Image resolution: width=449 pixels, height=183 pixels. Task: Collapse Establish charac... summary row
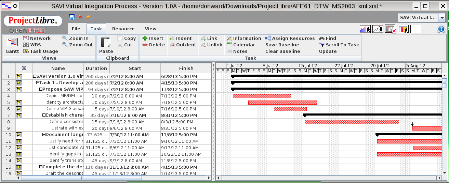pos(44,115)
